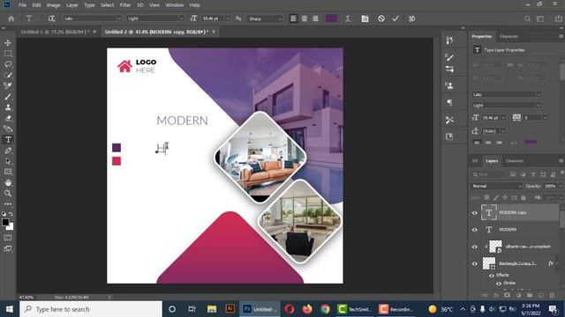The image size is (565, 317).
Task: Open Illustrator from the taskbar
Action: pyautogui.click(x=230, y=309)
